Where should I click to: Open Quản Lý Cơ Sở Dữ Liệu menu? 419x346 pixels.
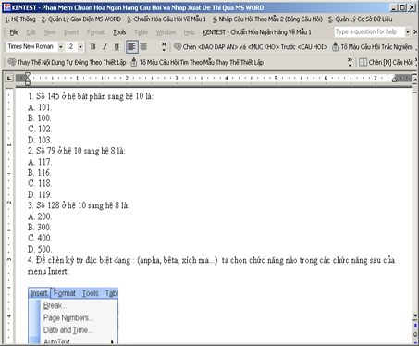click(x=360, y=19)
